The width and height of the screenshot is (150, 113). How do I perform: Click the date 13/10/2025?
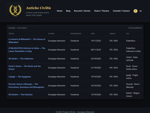[x=96, y=95]
